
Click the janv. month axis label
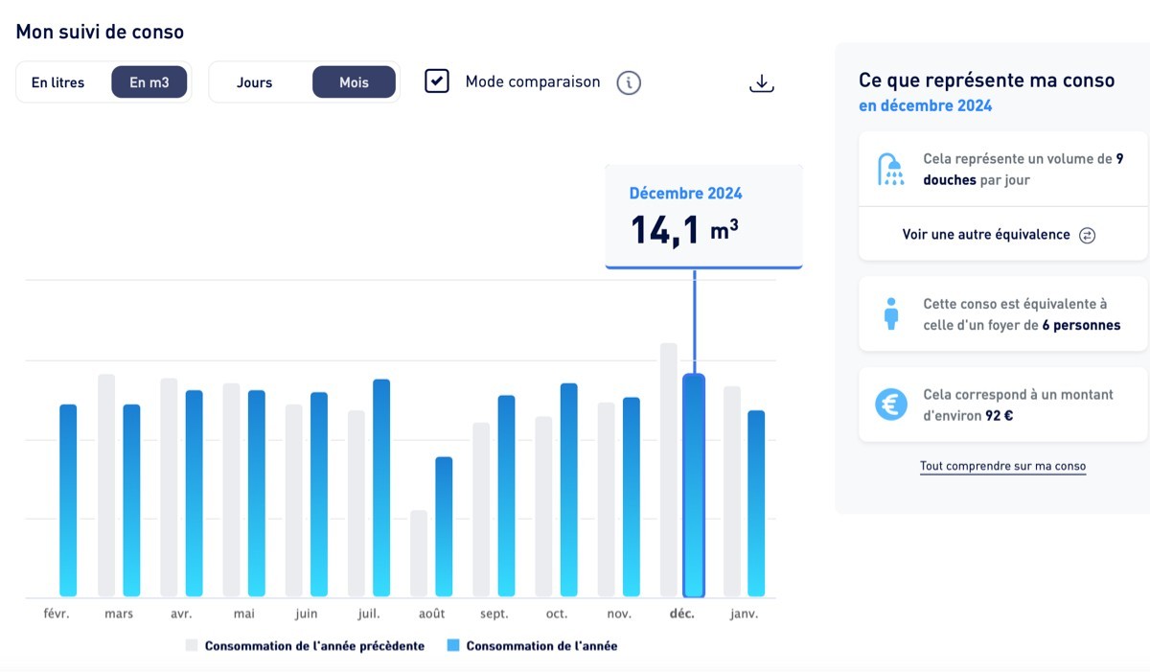(x=743, y=614)
